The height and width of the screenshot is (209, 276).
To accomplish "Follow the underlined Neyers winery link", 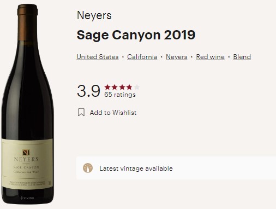I will [177, 57].
